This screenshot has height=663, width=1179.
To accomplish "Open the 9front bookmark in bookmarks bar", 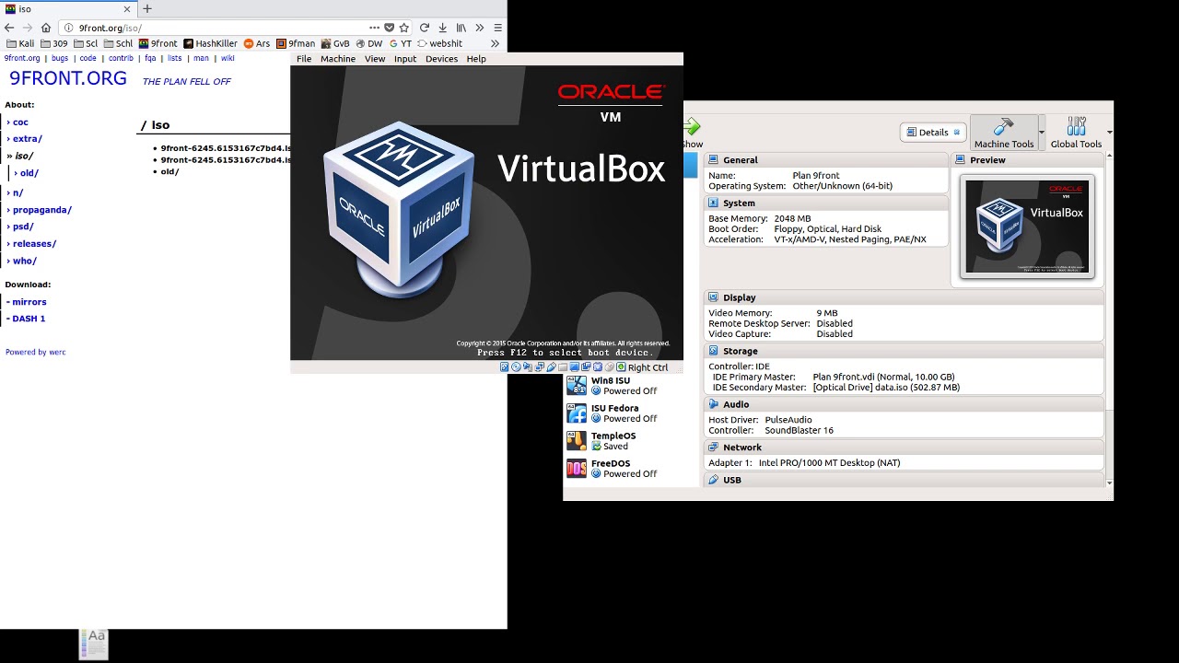I will pos(158,43).
